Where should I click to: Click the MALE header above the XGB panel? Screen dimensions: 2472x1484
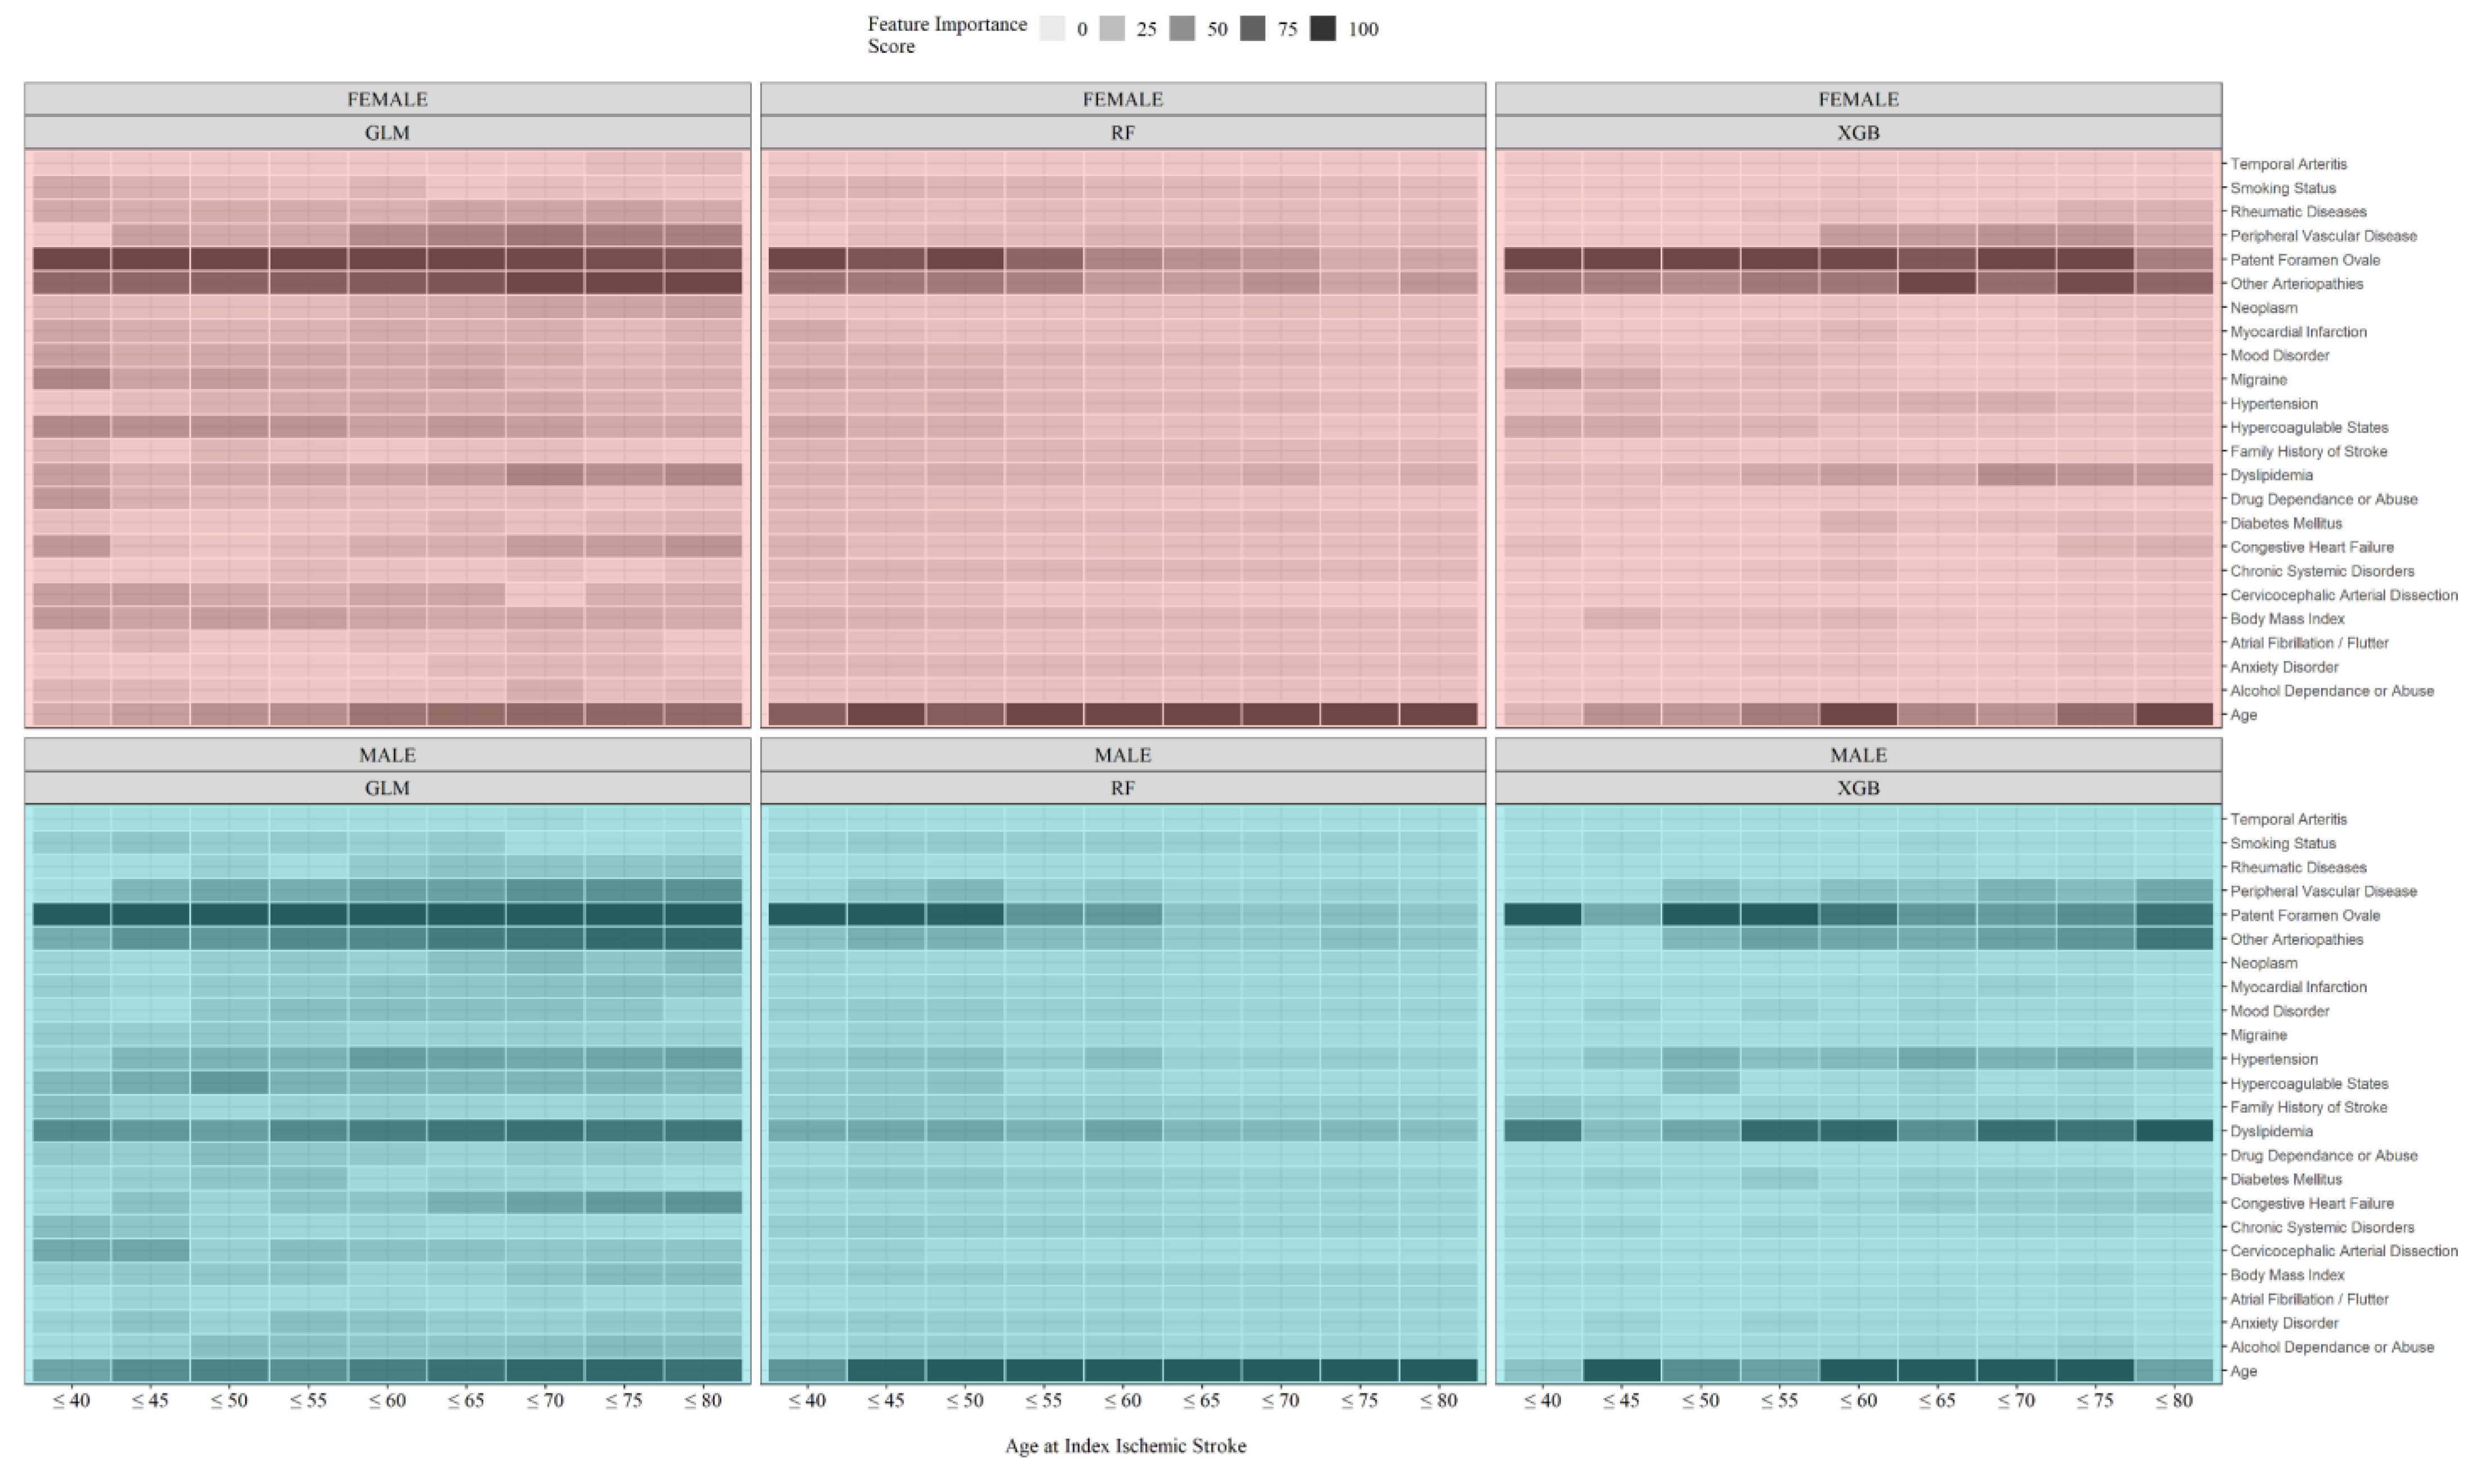1858,755
